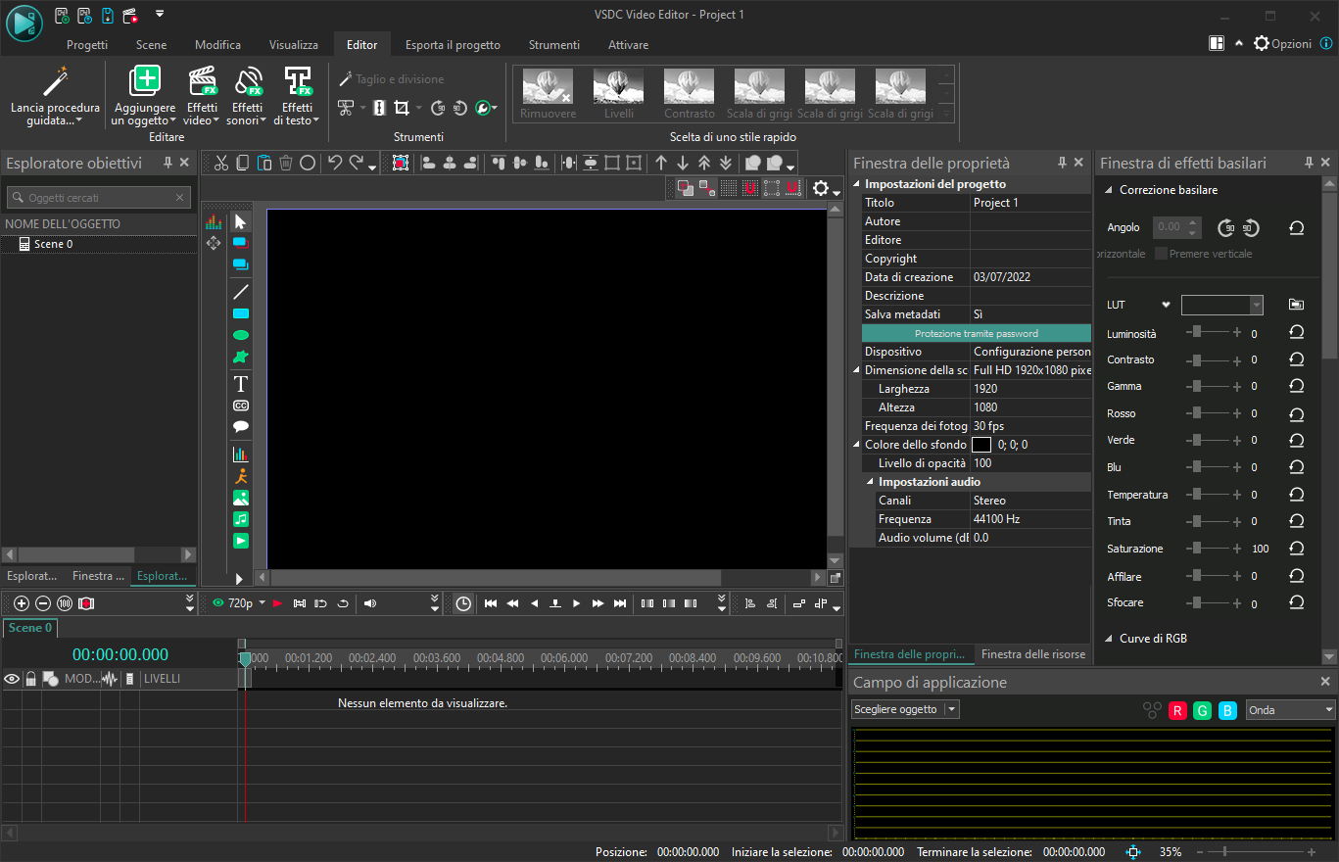Select the Ellipse shape tool
The height and width of the screenshot is (862, 1339).
[x=240, y=335]
